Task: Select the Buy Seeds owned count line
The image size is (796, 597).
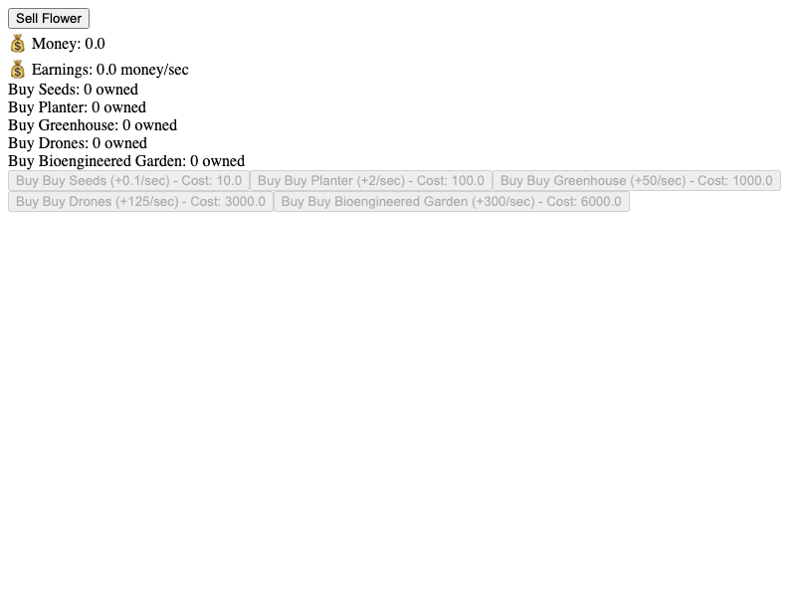Action: 73,90
